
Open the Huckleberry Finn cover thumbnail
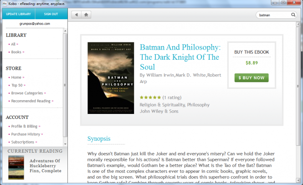[x=16, y=167]
